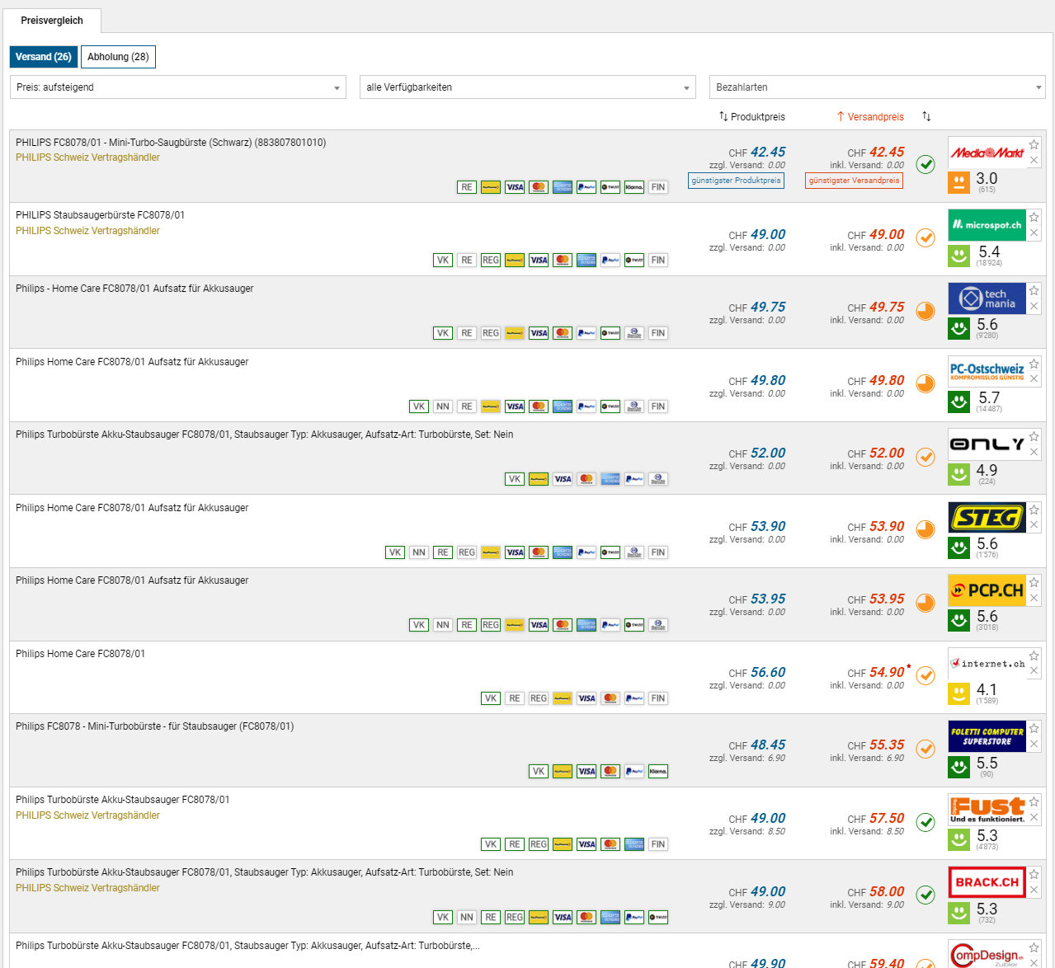Hide the Fust offer with its X icon
The height and width of the screenshot is (968, 1055).
point(1034,817)
